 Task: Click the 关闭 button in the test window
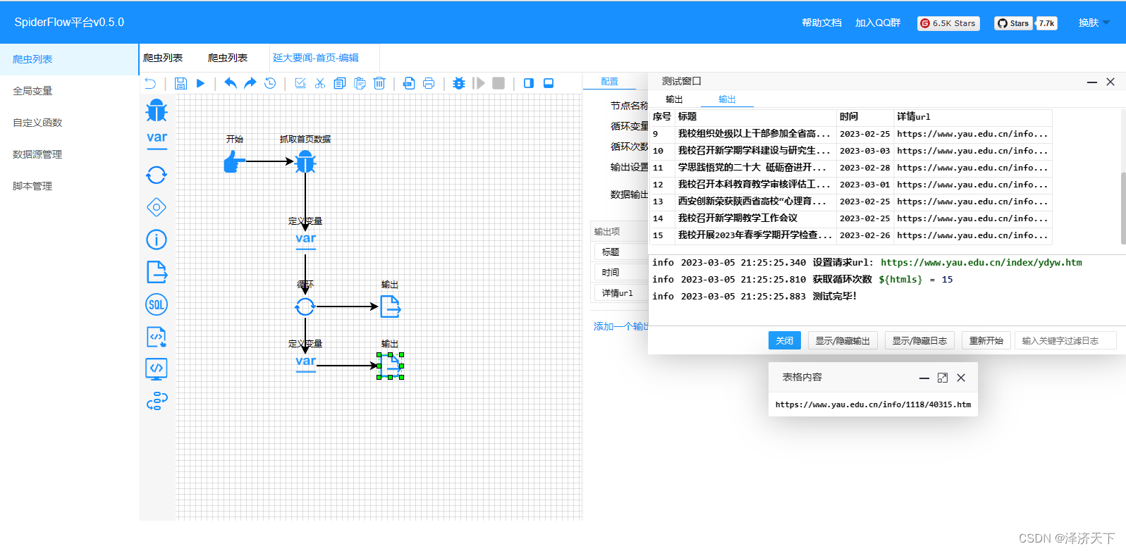tap(785, 340)
